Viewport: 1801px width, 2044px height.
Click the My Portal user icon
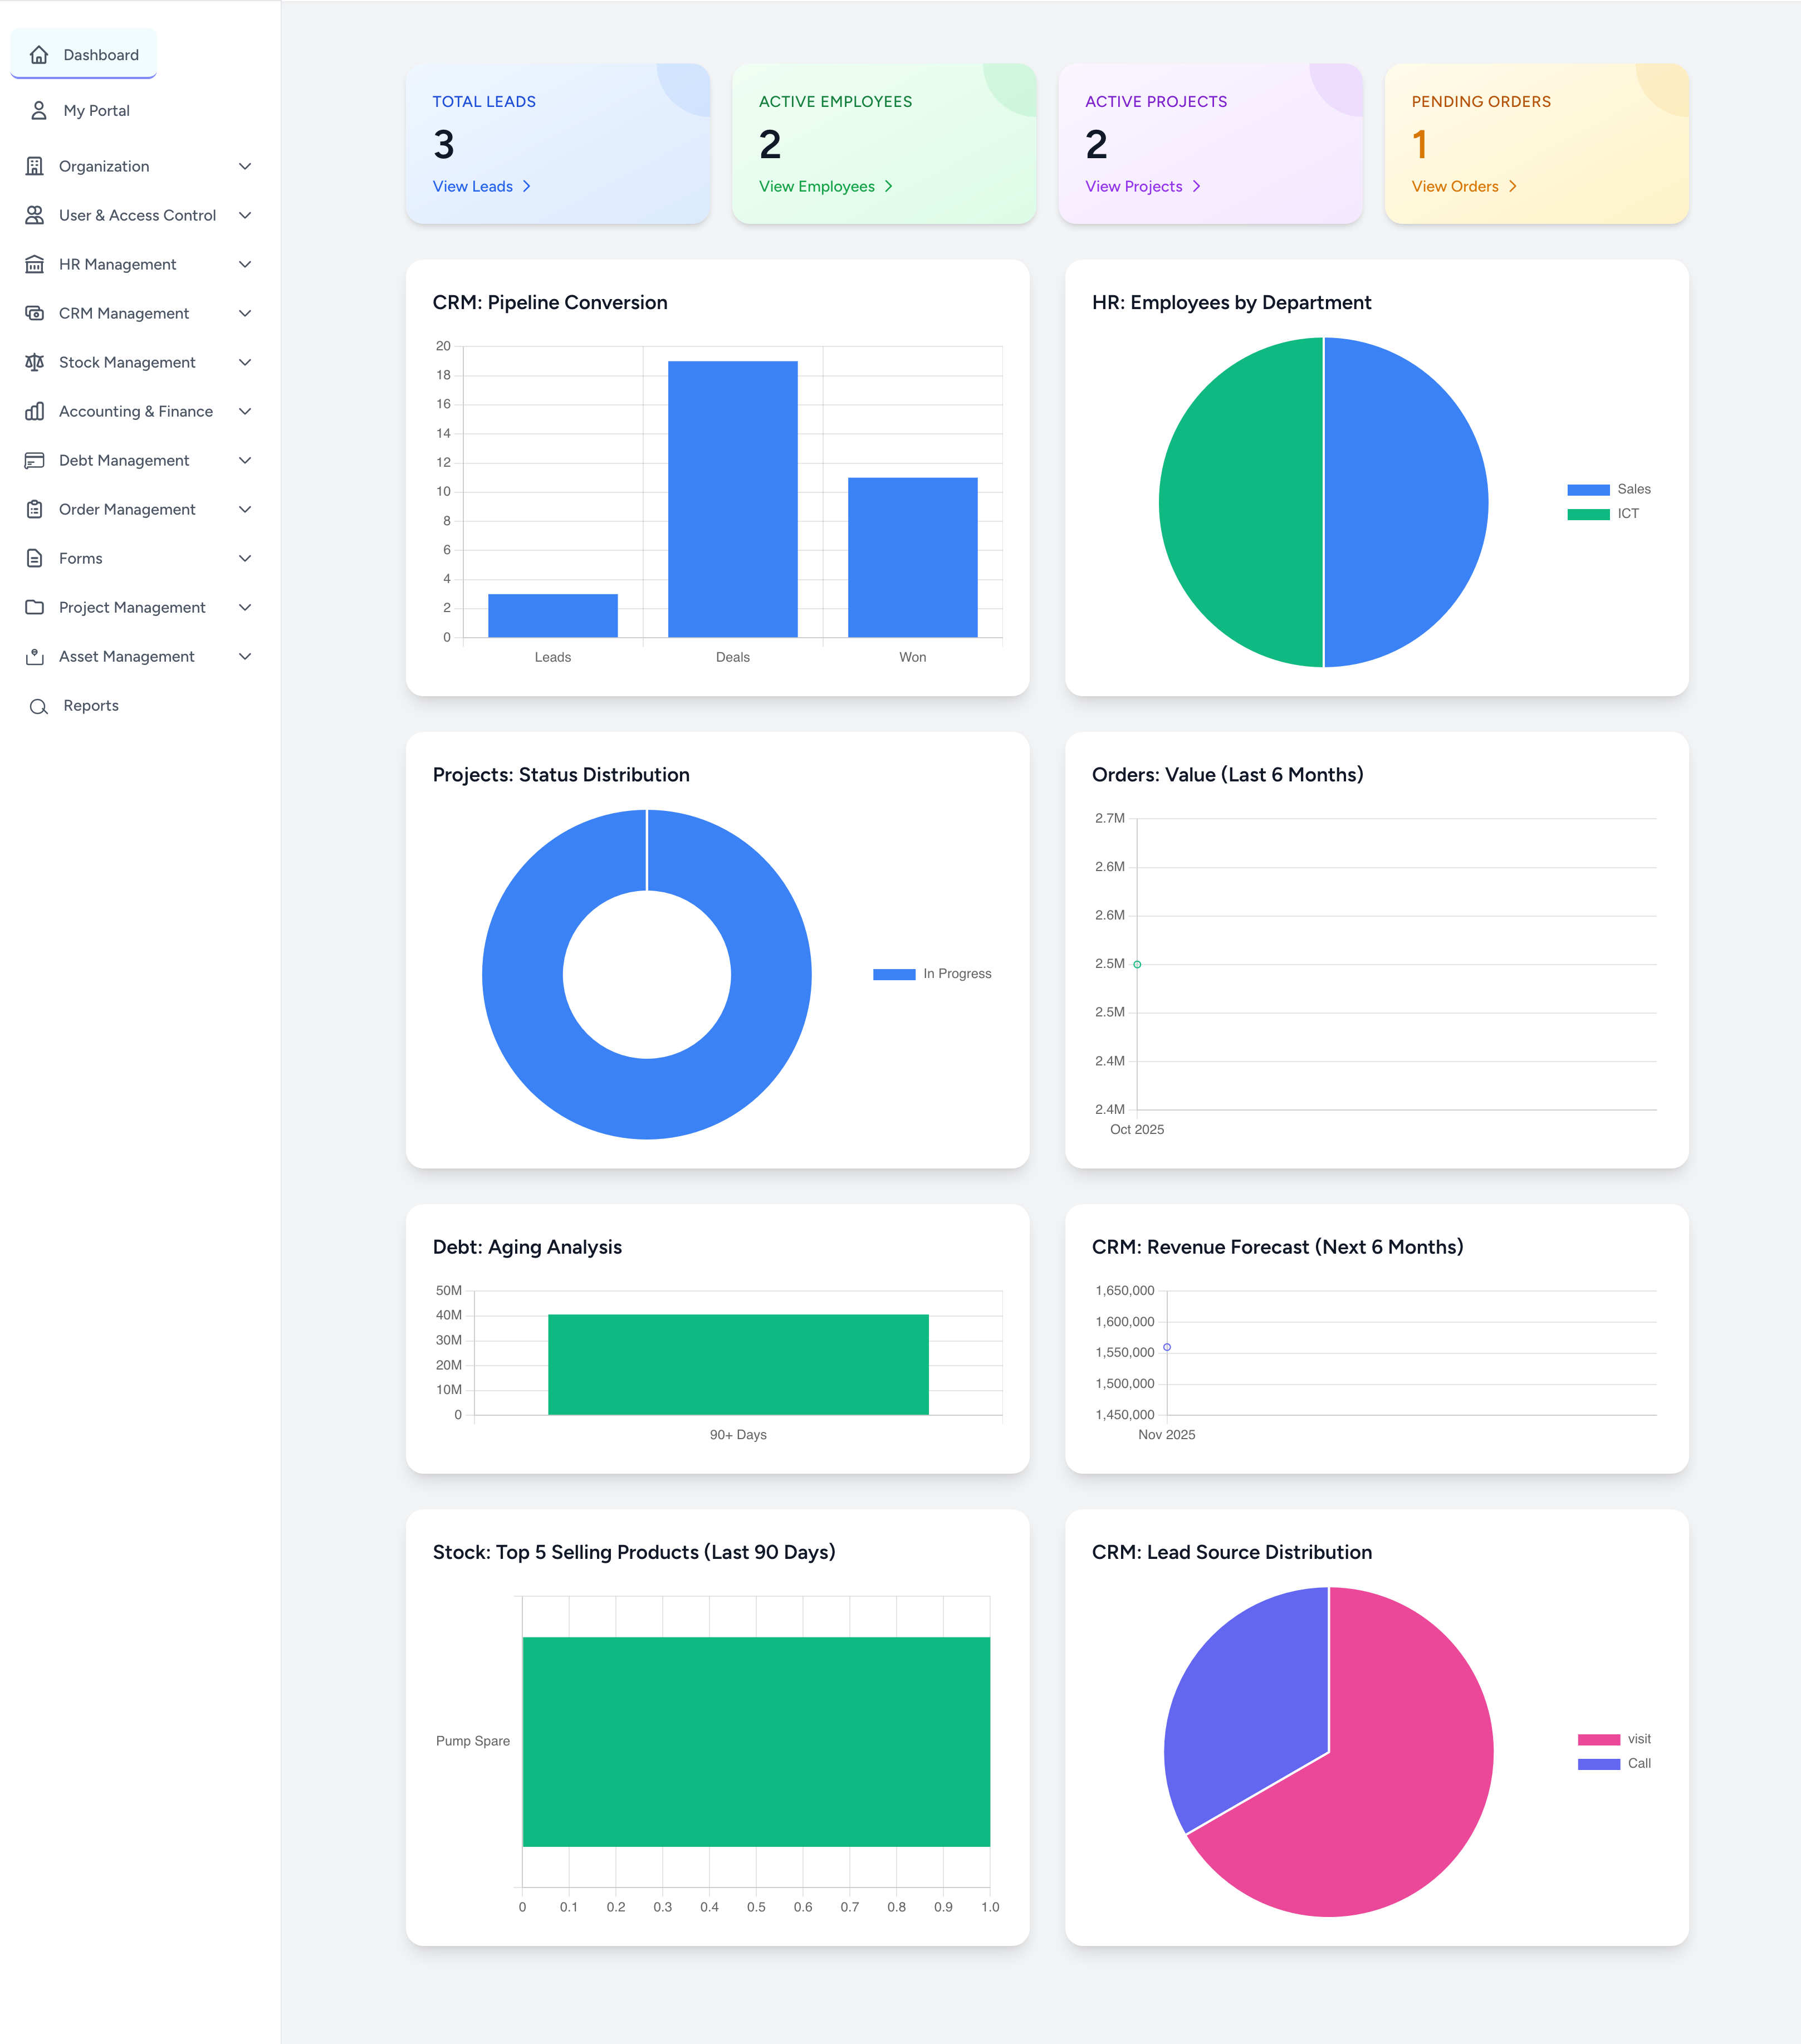pos(38,110)
